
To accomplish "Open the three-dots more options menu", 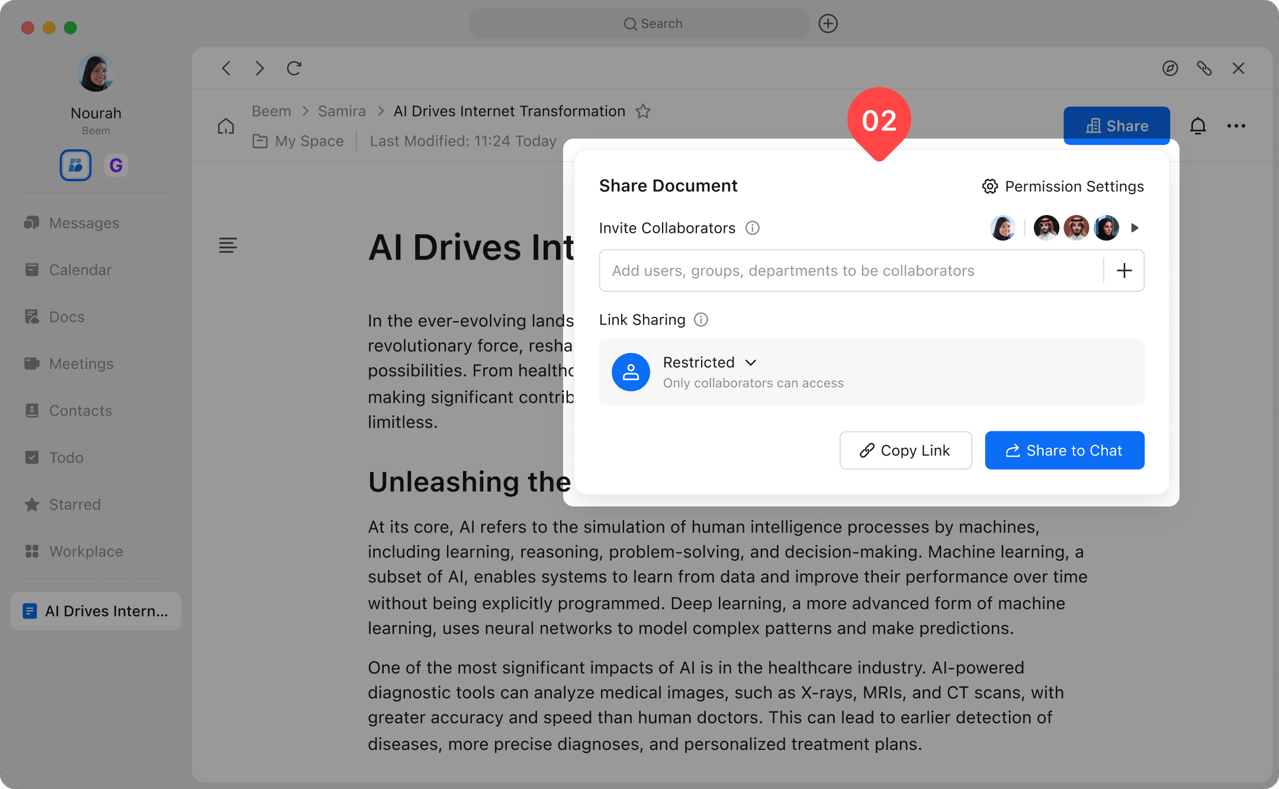I will (1236, 126).
